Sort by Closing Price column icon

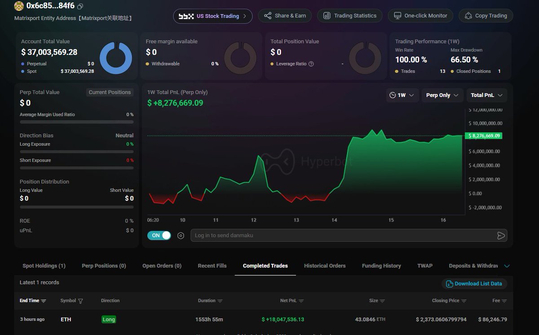click(x=464, y=301)
